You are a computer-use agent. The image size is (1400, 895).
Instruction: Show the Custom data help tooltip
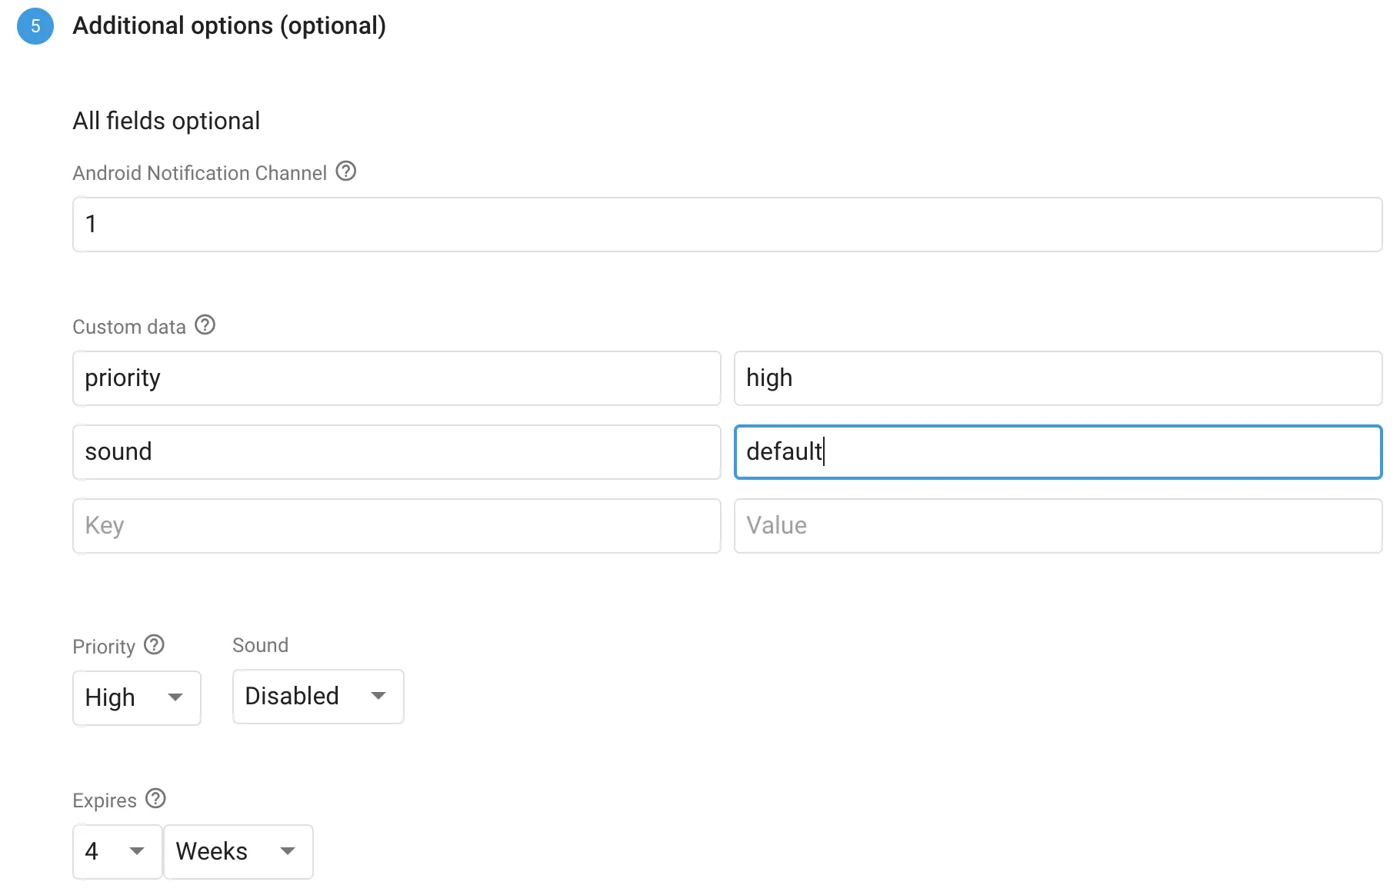[x=205, y=324]
